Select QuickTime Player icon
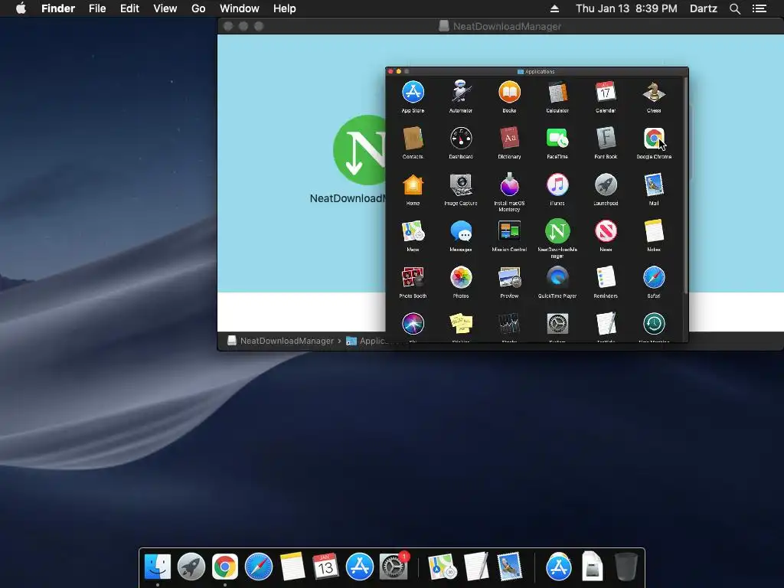Image resolution: width=784 pixels, height=588 pixels. coord(557,277)
